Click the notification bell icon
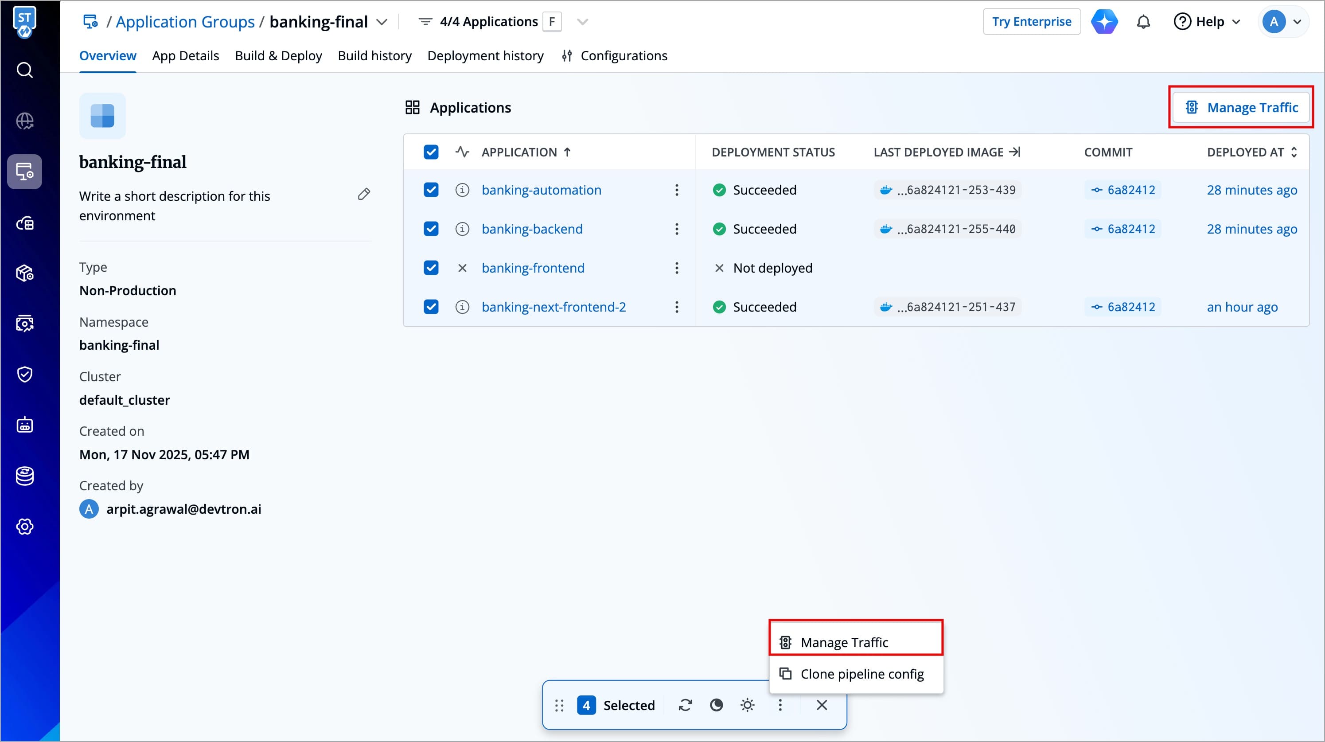 1143,22
